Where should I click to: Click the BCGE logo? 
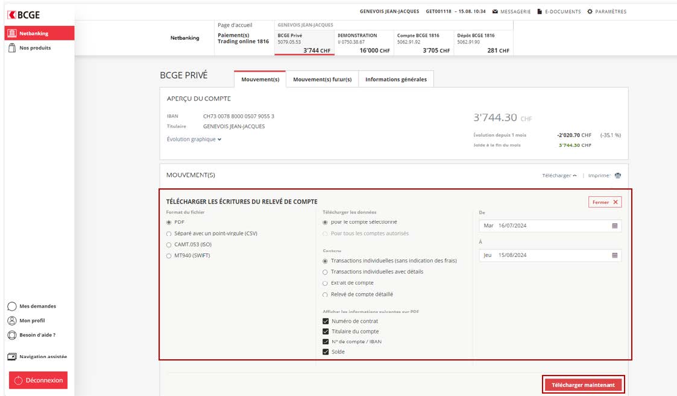pyautogui.click(x=24, y=15)
